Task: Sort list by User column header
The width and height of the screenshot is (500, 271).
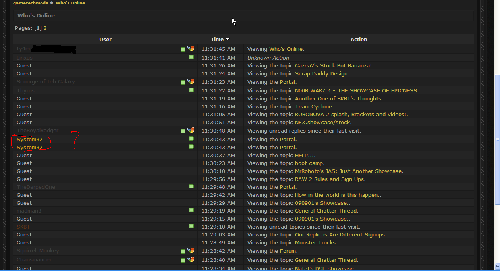Action: pyautogui.click(x=105, y=40)
